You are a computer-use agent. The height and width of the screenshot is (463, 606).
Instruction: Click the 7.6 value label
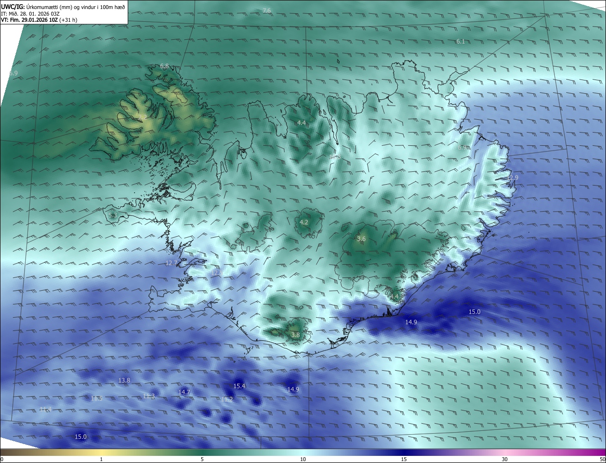click(267, 10)
